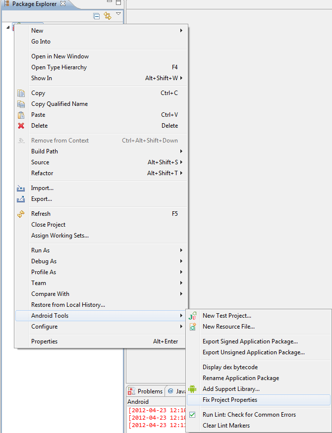Click the New Resource File icon
The width and height of the screenshot is (332, 433).
[192, 327]
